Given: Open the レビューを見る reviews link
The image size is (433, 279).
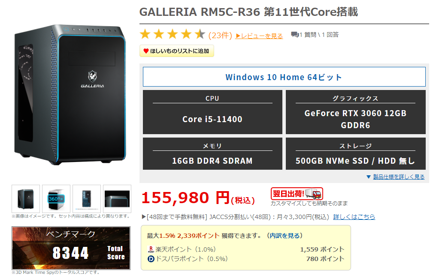Looking at the screenshot, I should pos(259,36).
